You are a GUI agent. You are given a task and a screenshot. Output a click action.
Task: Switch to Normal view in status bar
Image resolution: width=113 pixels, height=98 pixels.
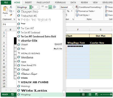(83, 94)
